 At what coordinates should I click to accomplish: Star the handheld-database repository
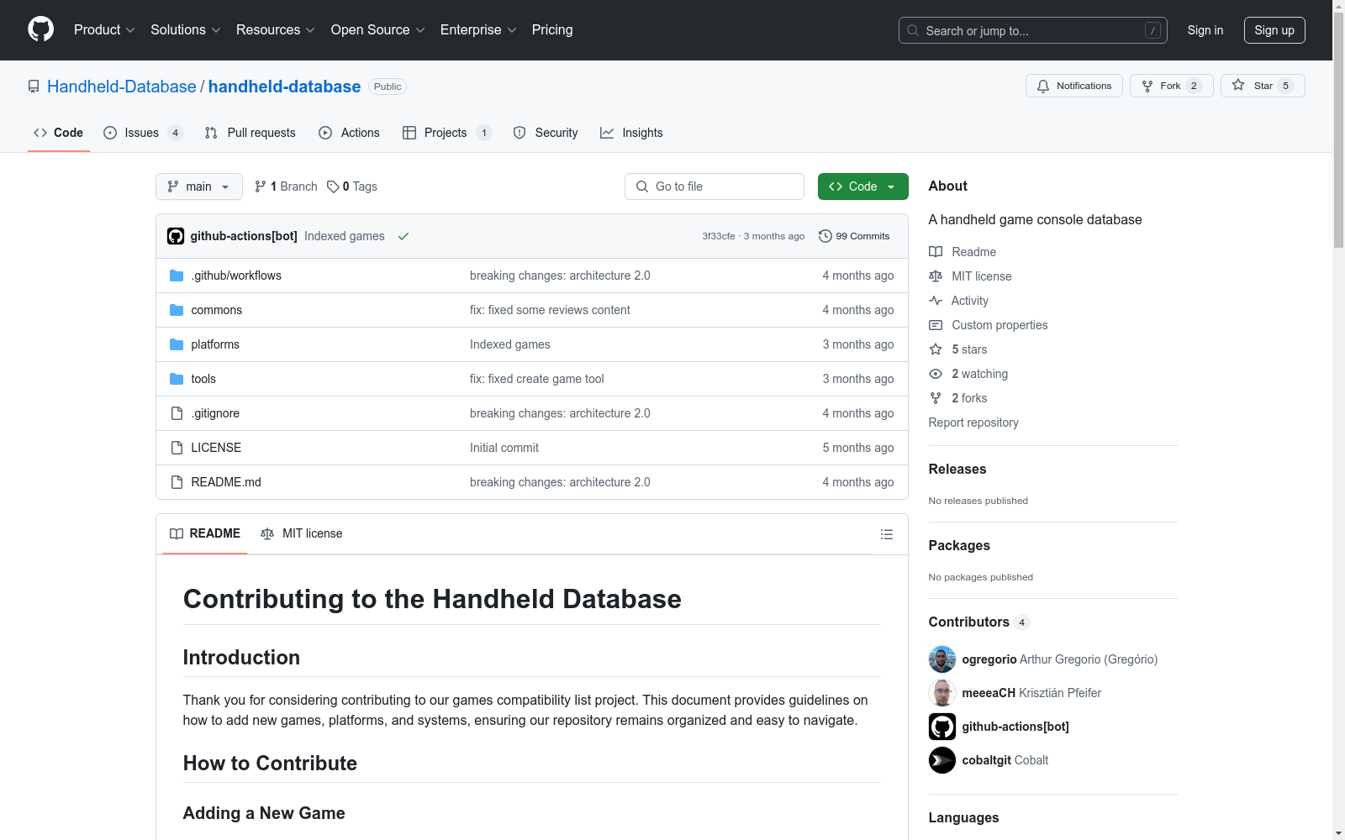[x=1263, y=86]
